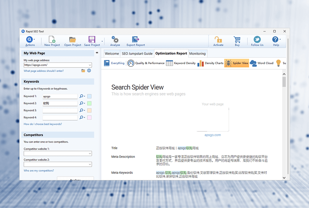Image resolution: width=309 pixels, height=208 pixels.
Task: Switch to the SEO Jumpstart Guide tab
Action: (x=137, y=53)
